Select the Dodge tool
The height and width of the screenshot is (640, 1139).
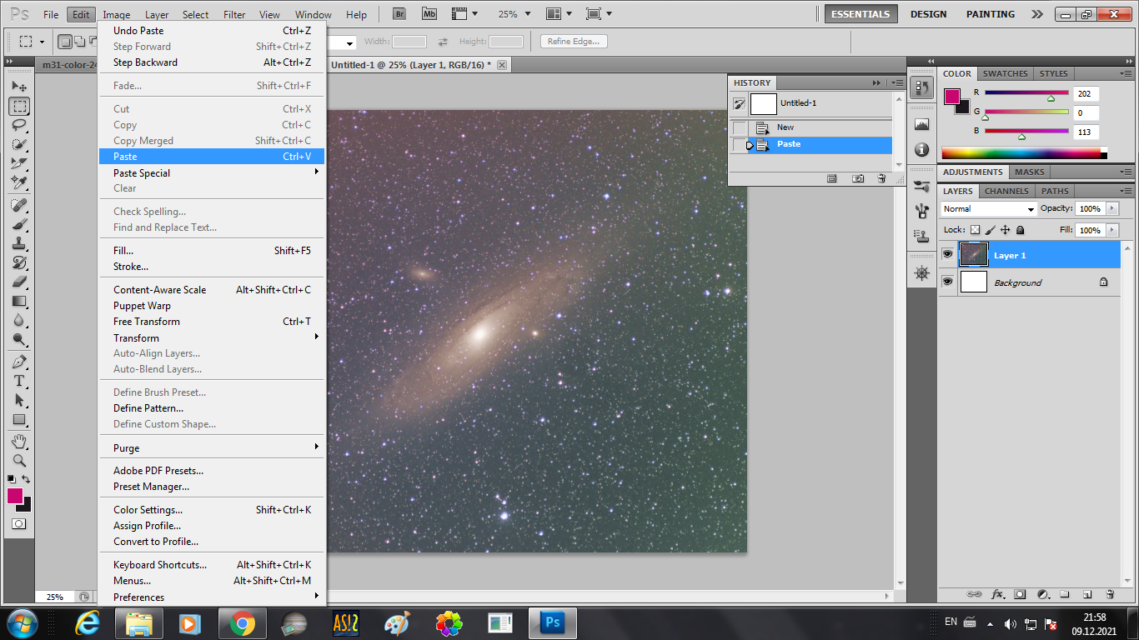click(19, 339)
